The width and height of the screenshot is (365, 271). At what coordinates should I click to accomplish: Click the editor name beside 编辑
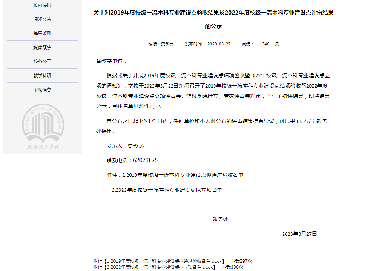point(167,44)
